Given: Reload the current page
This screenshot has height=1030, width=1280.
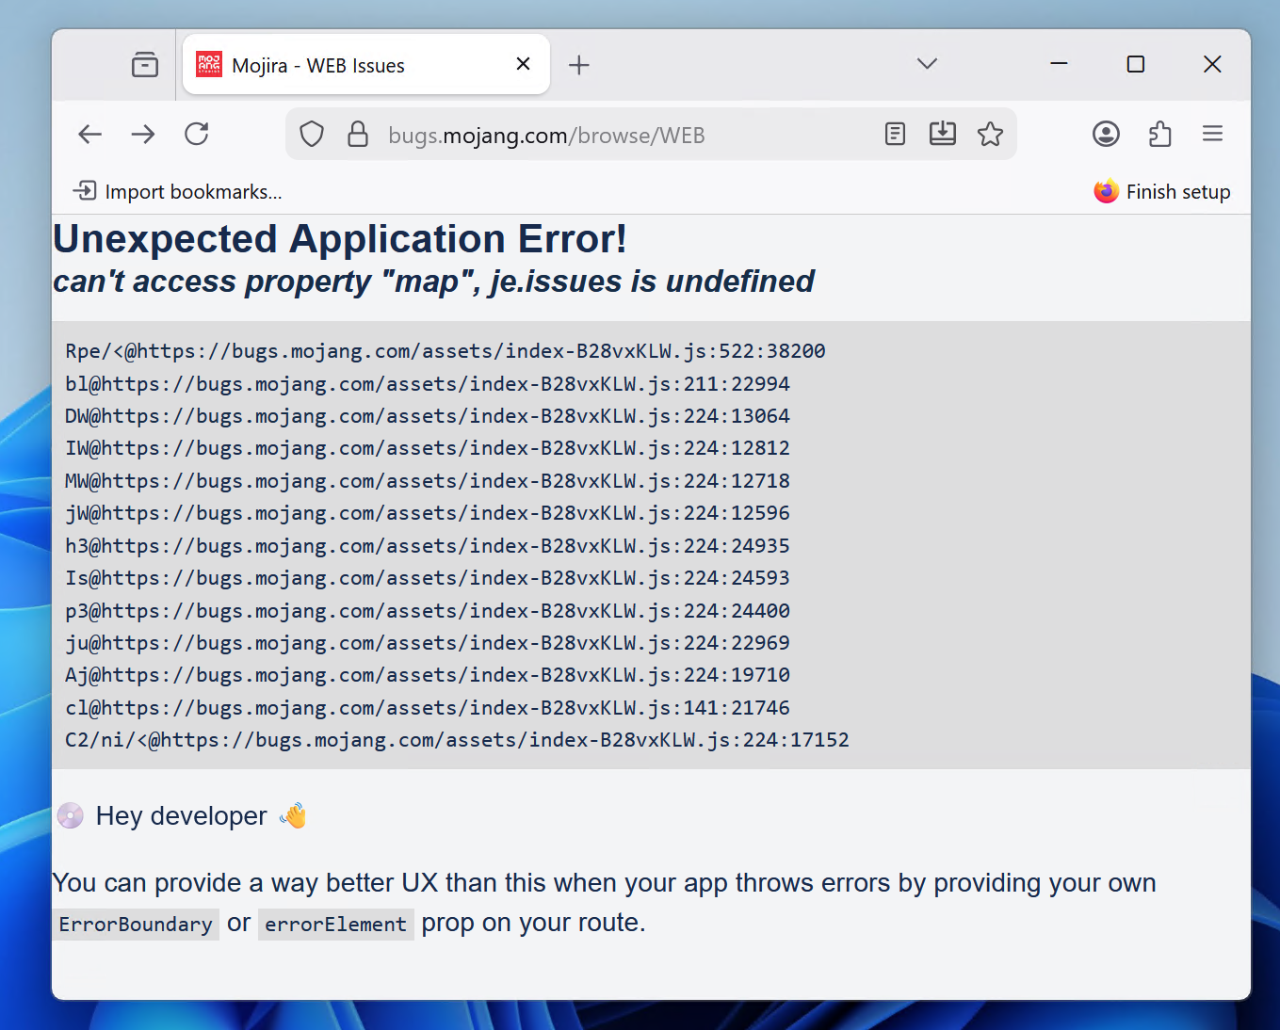Looking at the screenshot, I should coord(197,135).
